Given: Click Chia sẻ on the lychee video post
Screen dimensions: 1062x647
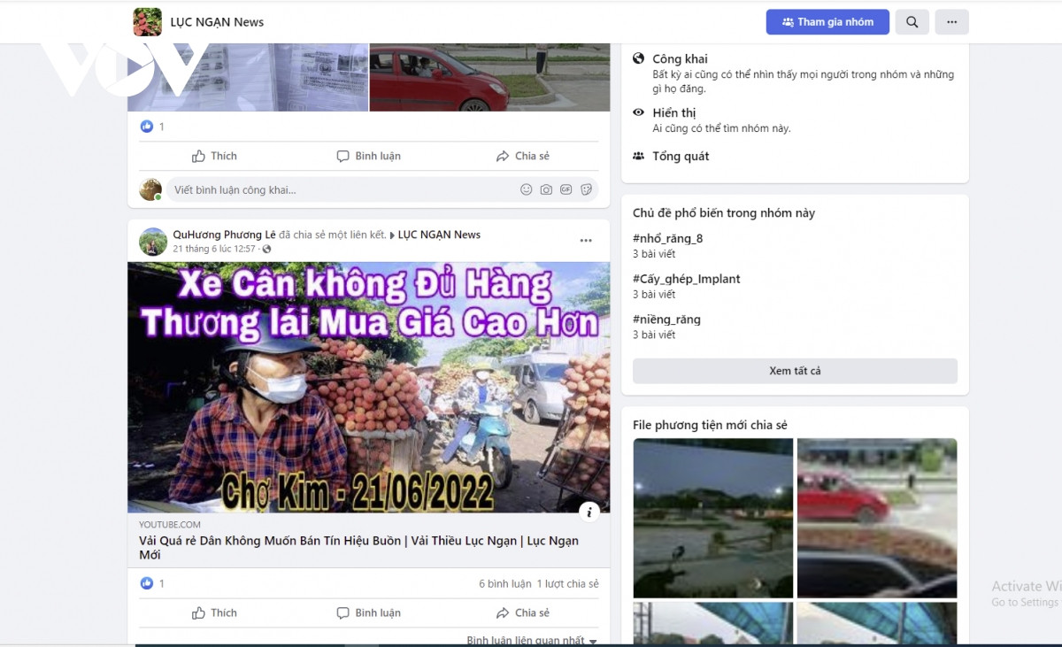Looking at the screenshot, I should click(x=522, y=612).
